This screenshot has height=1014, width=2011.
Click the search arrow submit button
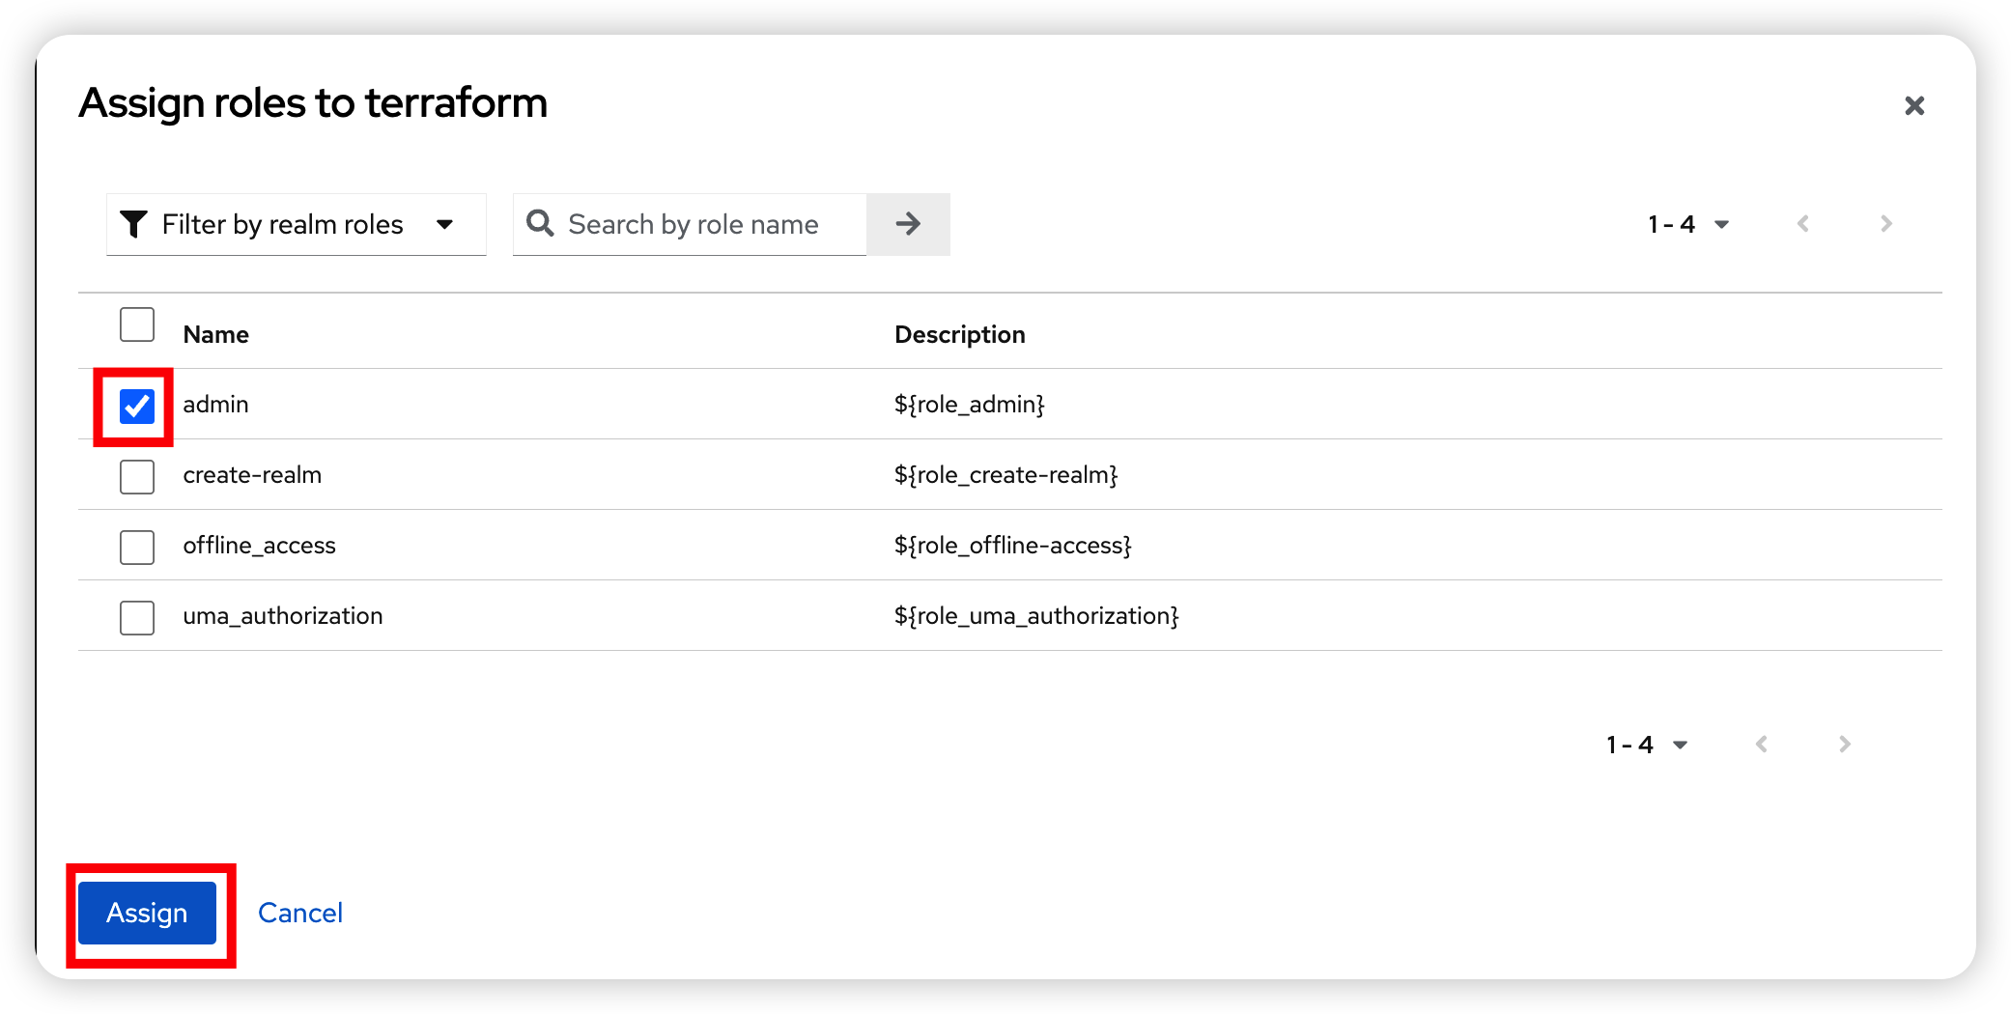click(908, 224)
